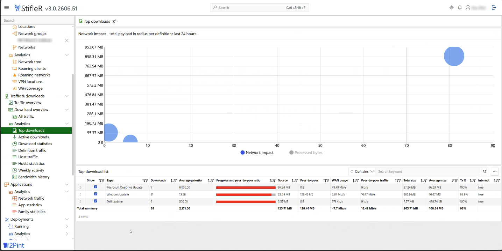Click the user profile icon

468,7
